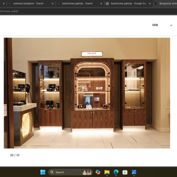177x177 pixels.
Task: Click the DOXA showroom gallery image
Action: coord(87,93)
